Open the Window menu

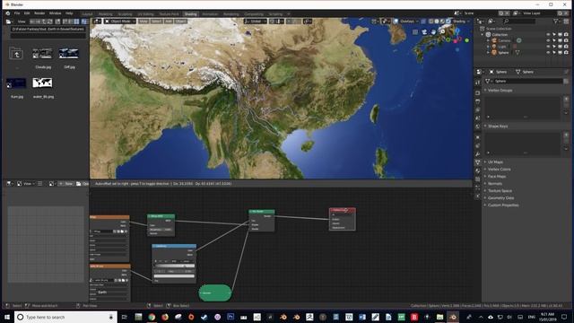(x=55, y=13)
